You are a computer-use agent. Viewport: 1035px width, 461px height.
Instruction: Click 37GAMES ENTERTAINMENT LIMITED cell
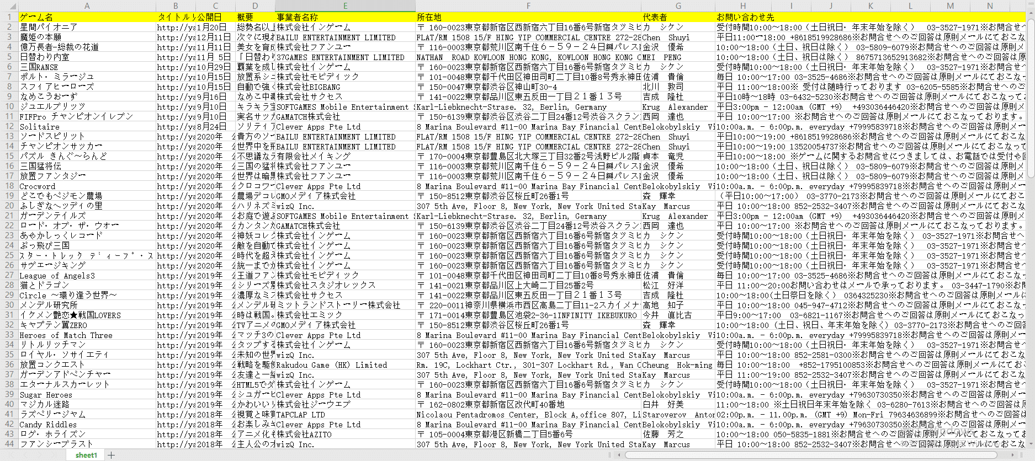pos(345,57)
